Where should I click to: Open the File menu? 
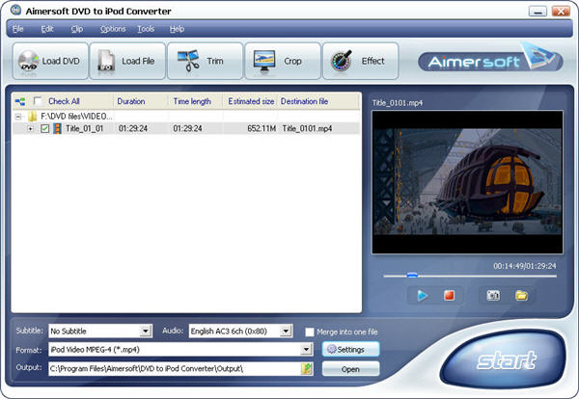point(17,29)
